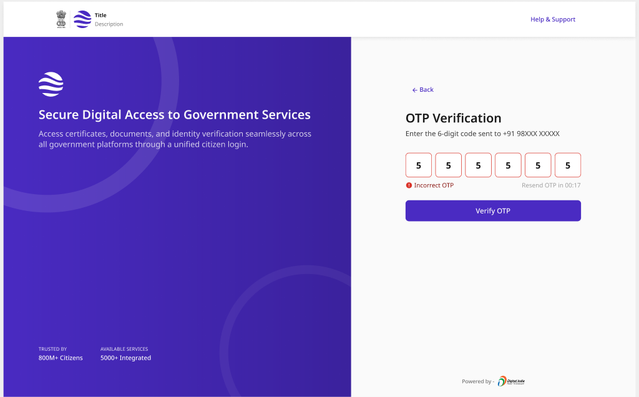Go back using the Back link
Screen dimensions: 639x397
pos(422,90)
